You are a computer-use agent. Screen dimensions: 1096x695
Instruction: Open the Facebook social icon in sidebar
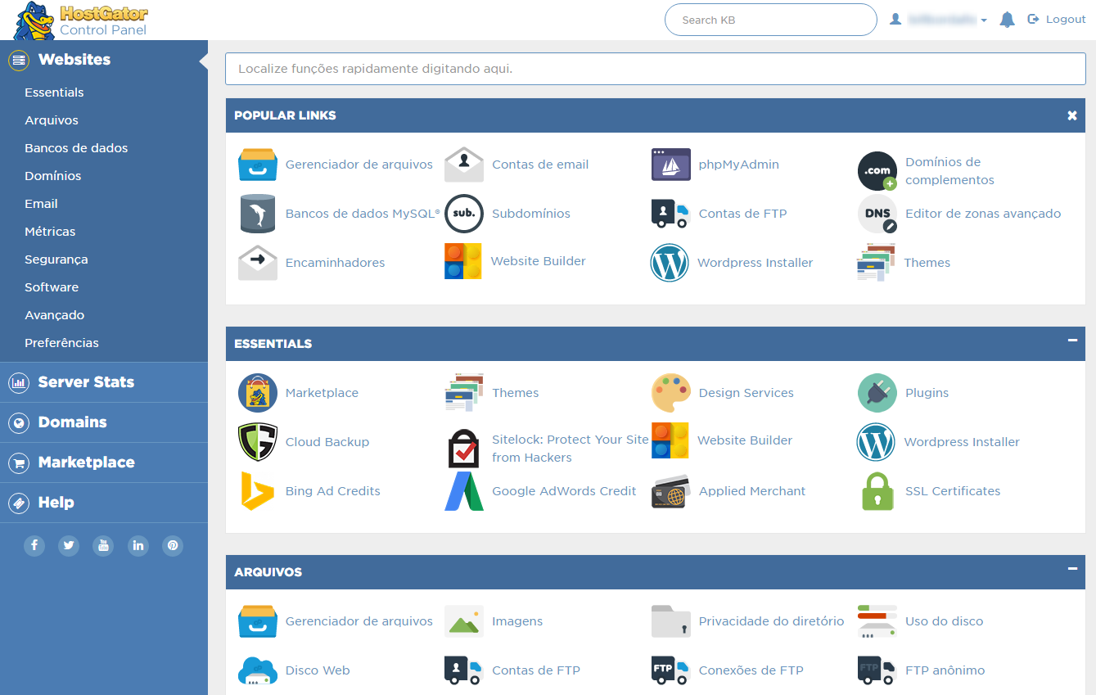click(34, 545)
